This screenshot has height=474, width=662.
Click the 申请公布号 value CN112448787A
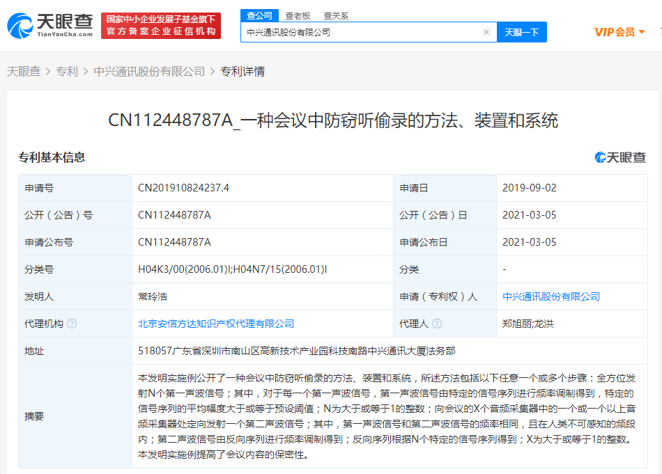174,242
